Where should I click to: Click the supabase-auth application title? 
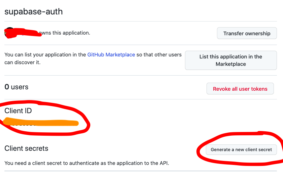coord(34,12)
